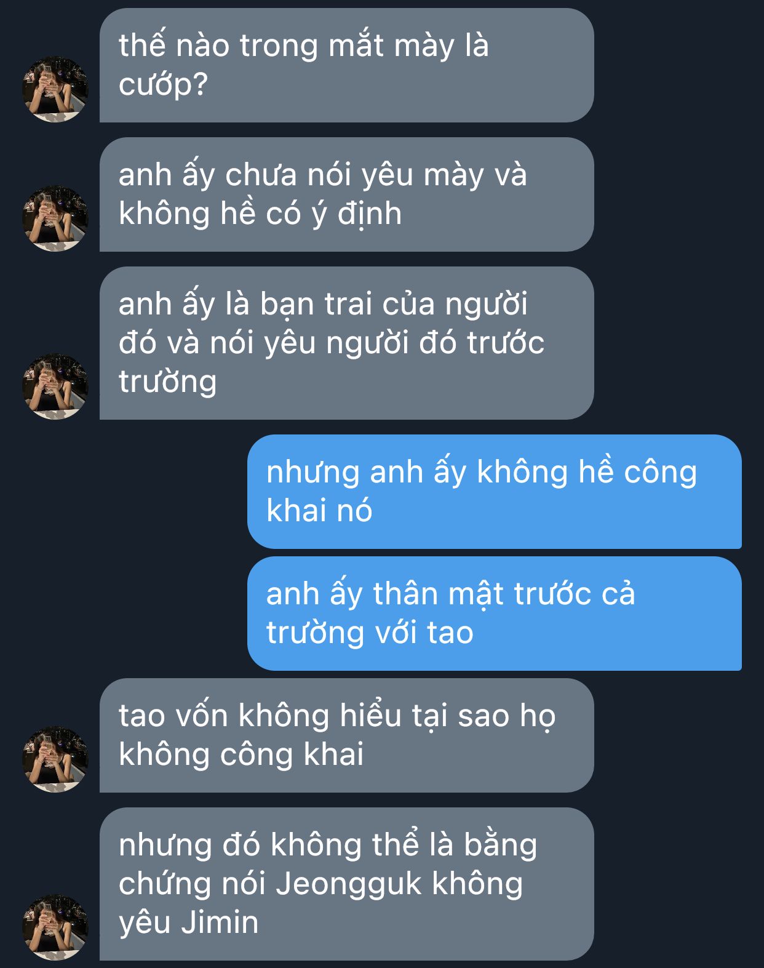Tap avatar beside 'anh ấy chưa nói yêu mày' message
The image size is (764, 968).
click(55, 218)
